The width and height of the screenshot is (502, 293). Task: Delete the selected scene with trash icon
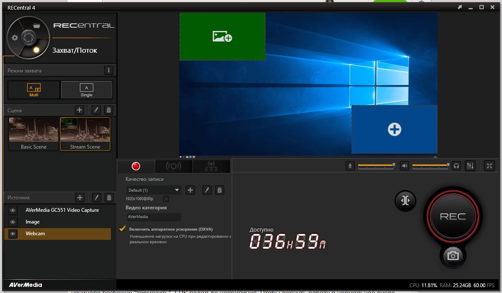109,110
